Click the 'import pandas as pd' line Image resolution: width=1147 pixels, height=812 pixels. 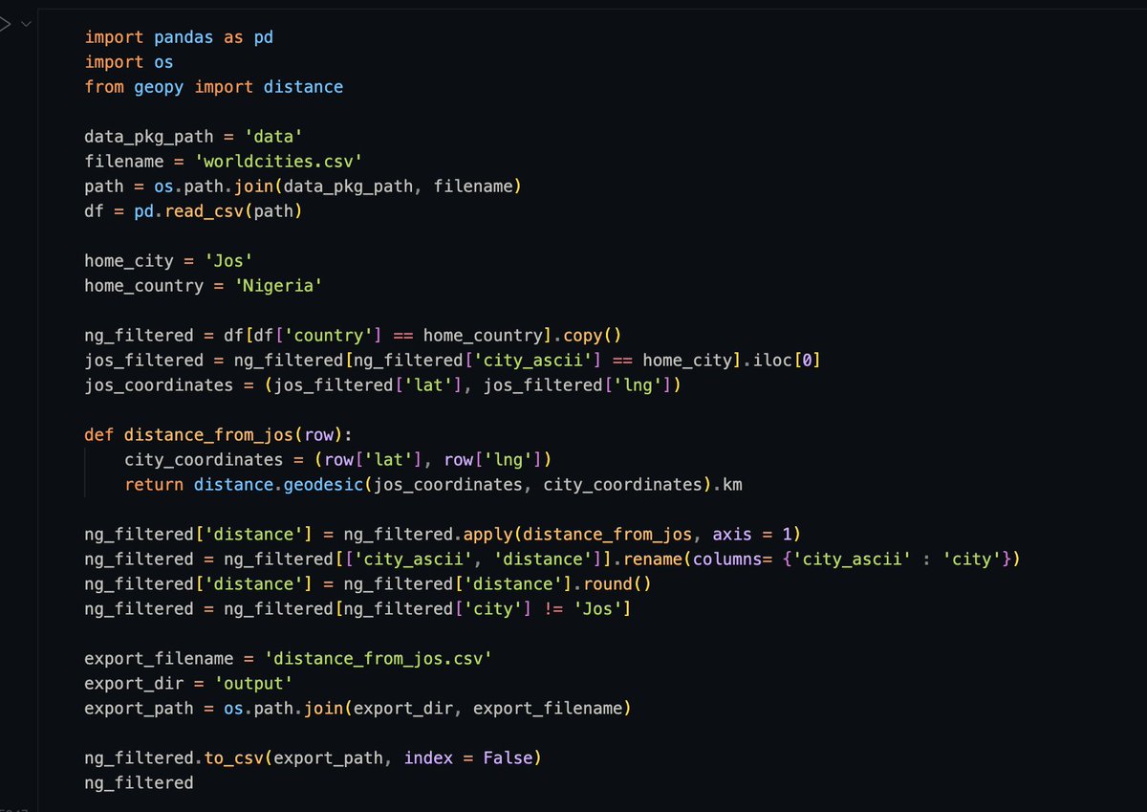coord(179,37)
